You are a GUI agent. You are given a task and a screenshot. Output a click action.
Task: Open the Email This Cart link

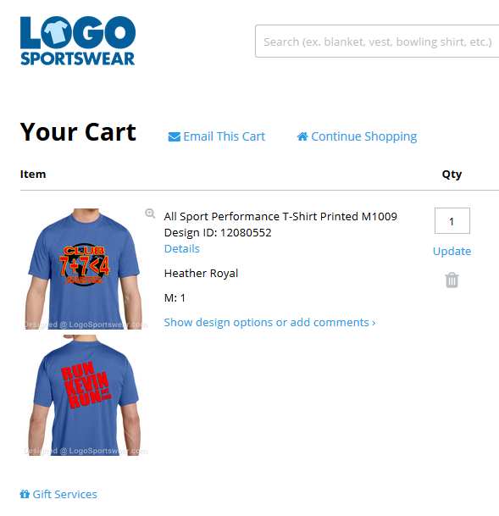tap(224, 136)
